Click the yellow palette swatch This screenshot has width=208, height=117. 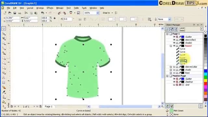pos(206,80)
